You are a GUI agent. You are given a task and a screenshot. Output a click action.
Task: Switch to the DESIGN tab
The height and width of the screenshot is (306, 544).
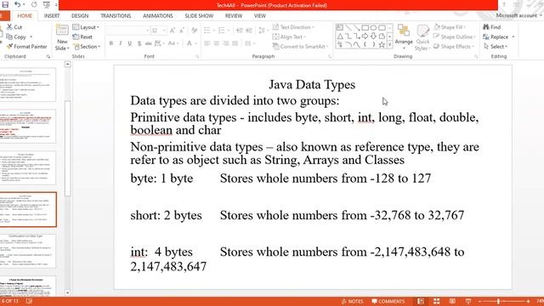pos(80,15)
